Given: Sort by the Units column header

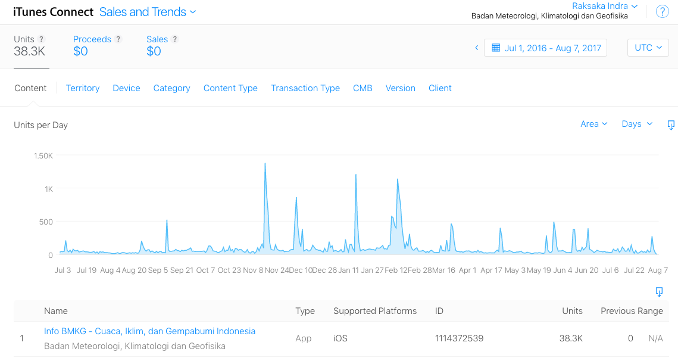Looking at the screenshot, I should pos(572,311).
